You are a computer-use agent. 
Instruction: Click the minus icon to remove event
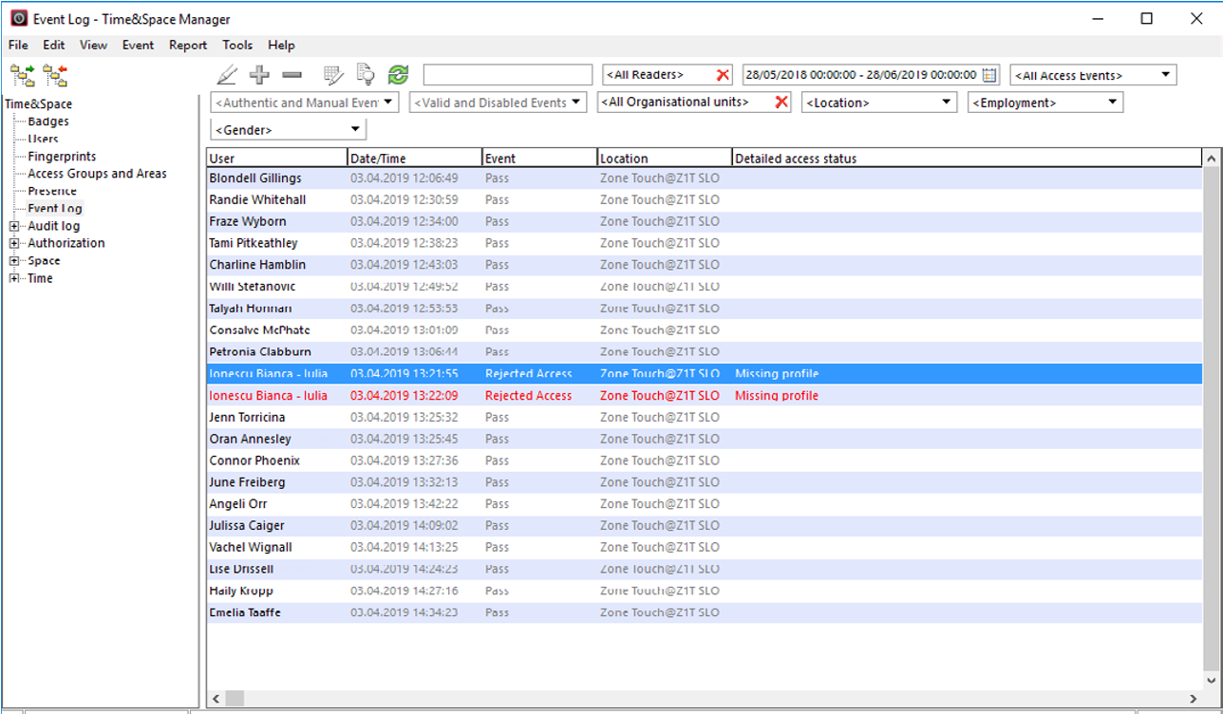(x=292, y=75)
